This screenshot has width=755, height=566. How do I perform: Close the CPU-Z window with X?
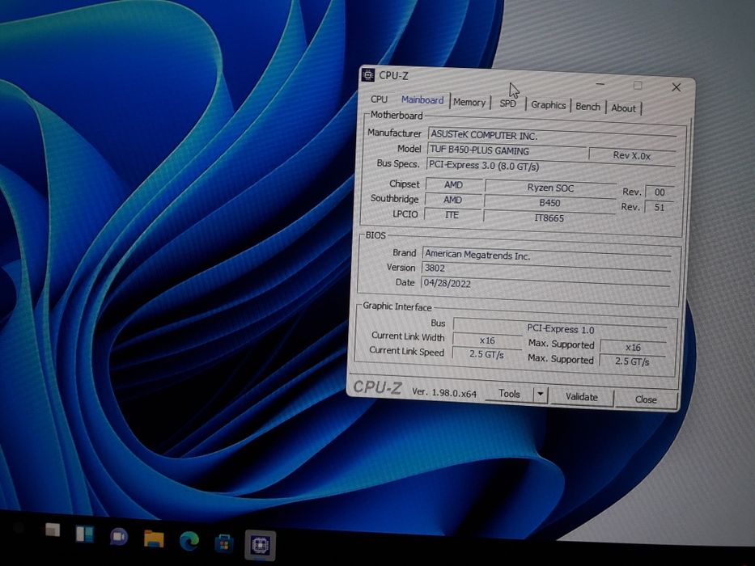(676, 87)
